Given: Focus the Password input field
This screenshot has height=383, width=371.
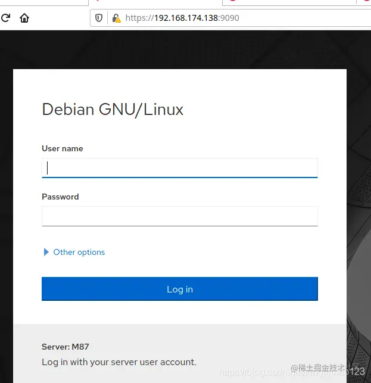Looking at the screenshot, I should point(180,216).
